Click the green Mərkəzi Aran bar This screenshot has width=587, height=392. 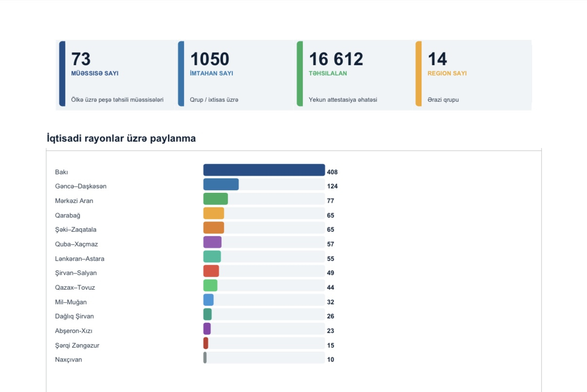point(216,199)
